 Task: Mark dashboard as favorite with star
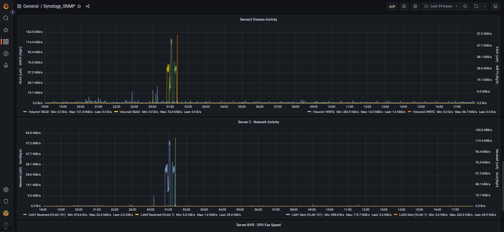tap(79, 6)
